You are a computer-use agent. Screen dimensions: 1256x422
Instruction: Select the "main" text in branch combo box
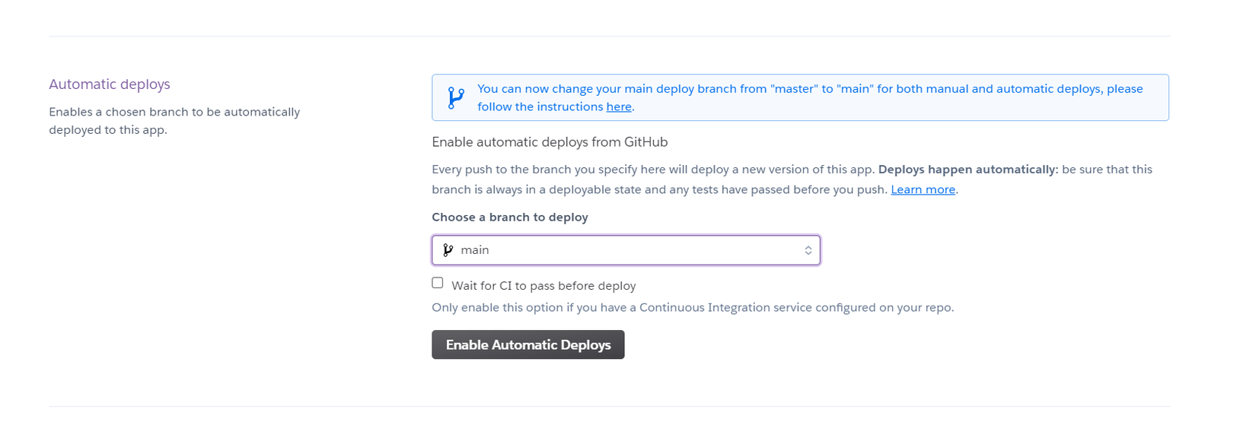pos(475,250)
